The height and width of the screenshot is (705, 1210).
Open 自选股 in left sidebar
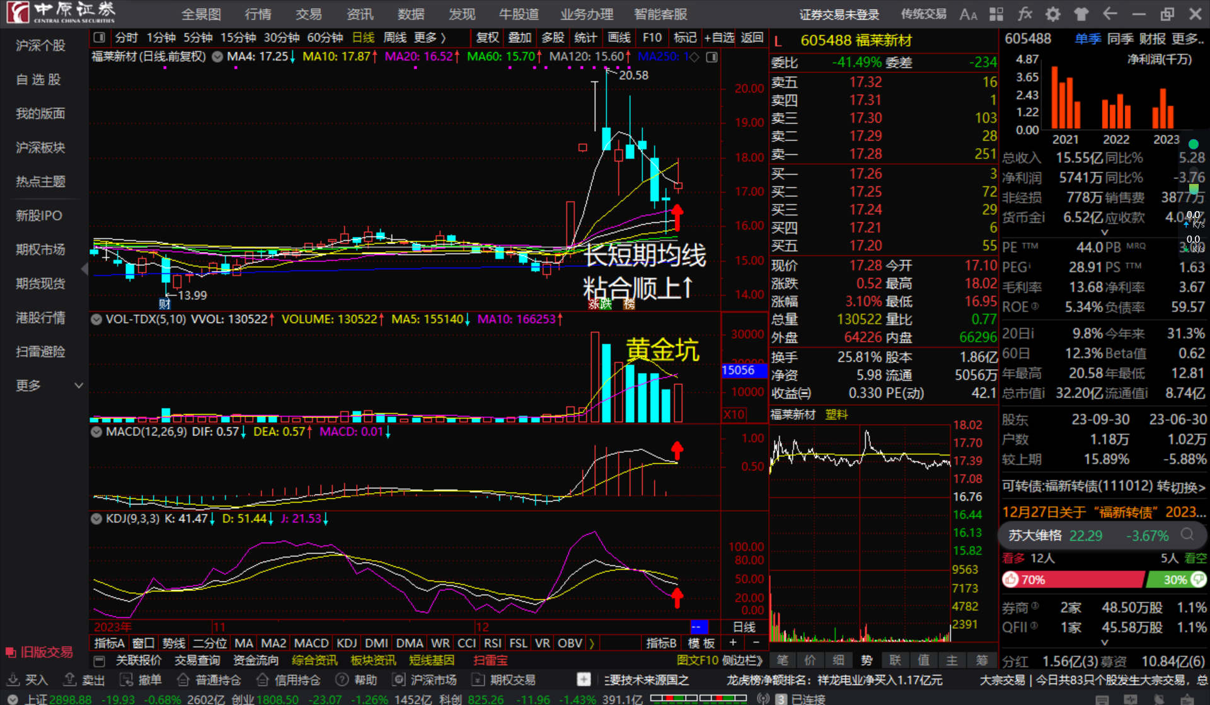(x=38, y=79)
